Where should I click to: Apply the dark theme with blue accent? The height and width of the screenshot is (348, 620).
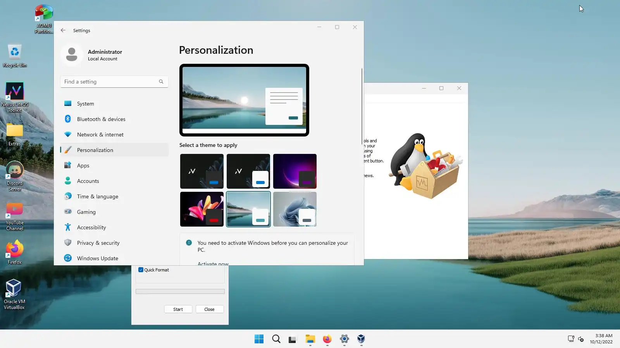coord(202,171)
